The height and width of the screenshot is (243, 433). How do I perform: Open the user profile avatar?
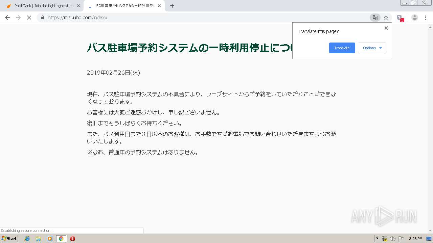[415, 18]
